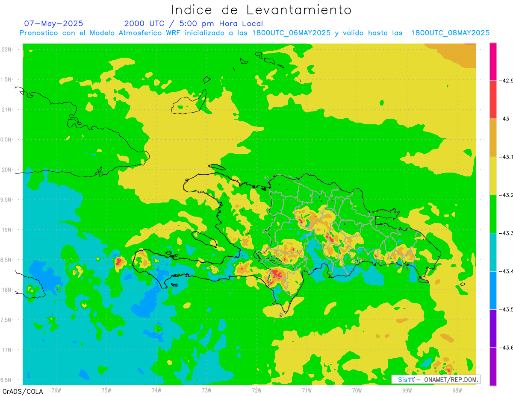Image resolution: width=513 pixels, height=396 pixels.
Task: Pick the light blue color scale segment
Action: point(493,290)
